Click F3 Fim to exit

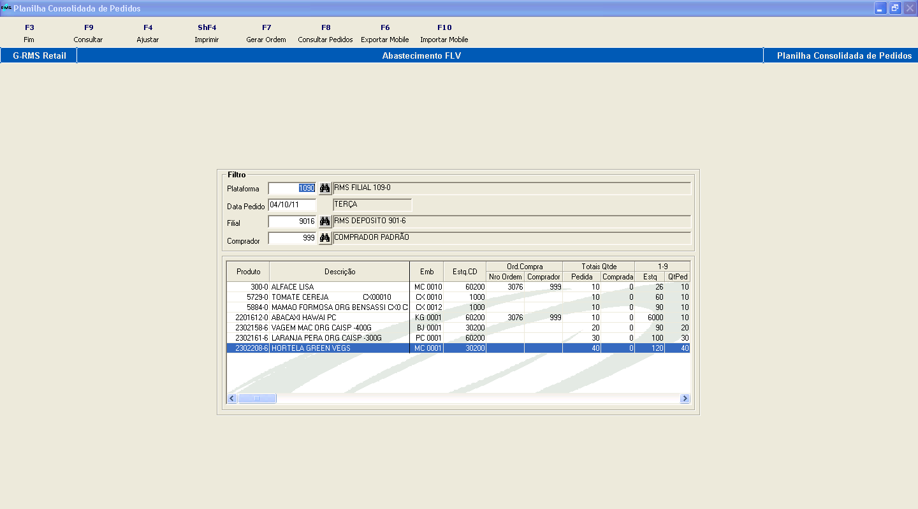point(29,34)
